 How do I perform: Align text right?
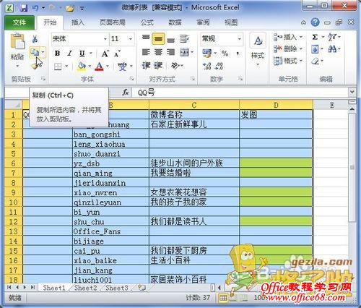pyautogui.click(x=170, y=52)
